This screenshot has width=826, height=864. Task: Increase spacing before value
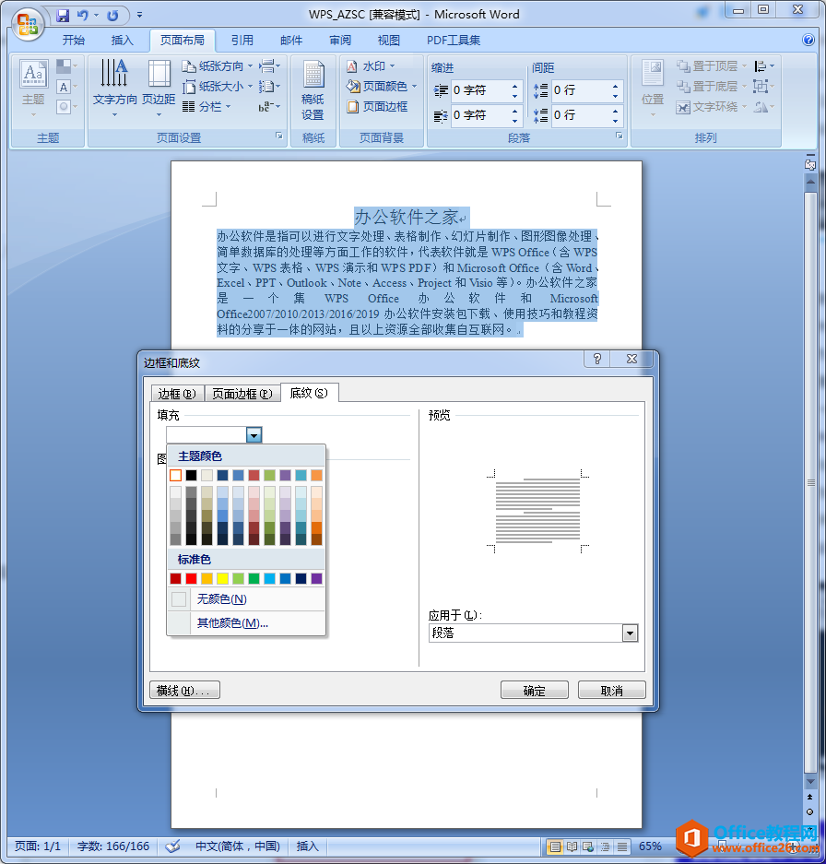click(615, 86)
